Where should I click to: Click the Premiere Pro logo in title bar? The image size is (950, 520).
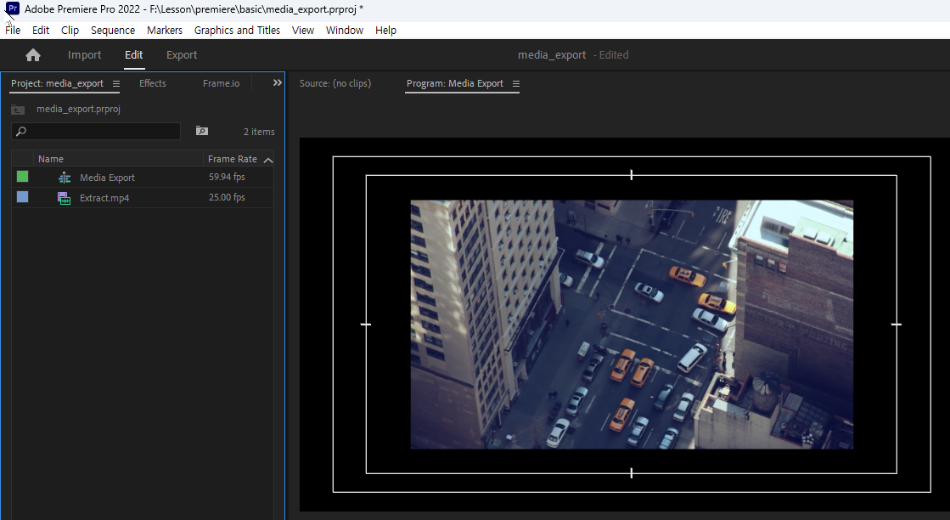pos(13,8)
